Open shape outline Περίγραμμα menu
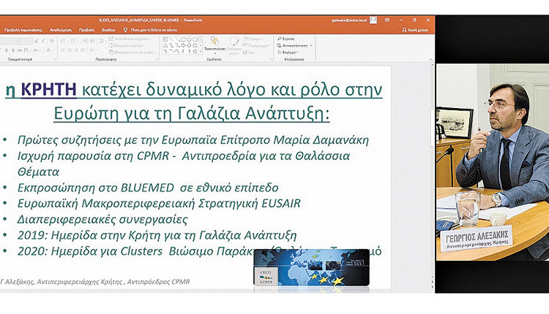Screen dimensions: 549x314 256,46
